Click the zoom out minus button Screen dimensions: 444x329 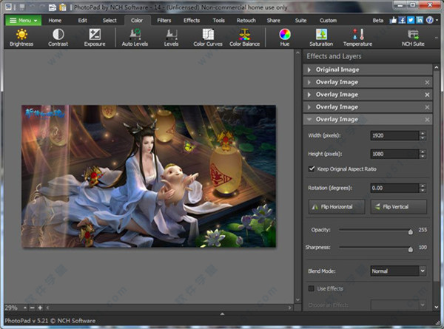coord(33,308)
